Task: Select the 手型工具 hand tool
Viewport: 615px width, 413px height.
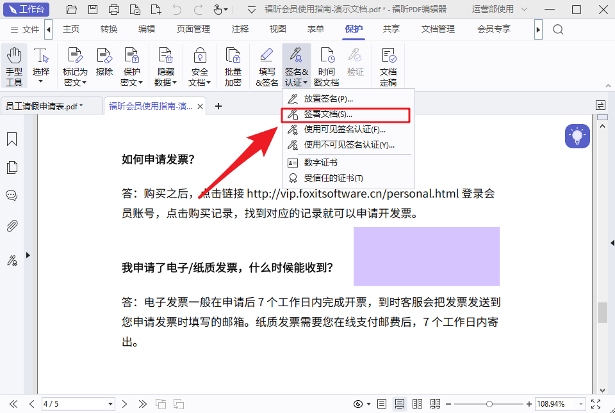Action: (14, 66)
